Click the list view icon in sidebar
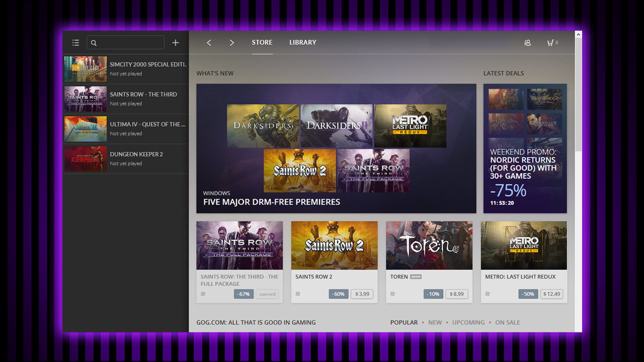This screenshot has height=362, width=644. tap(75, 43)
